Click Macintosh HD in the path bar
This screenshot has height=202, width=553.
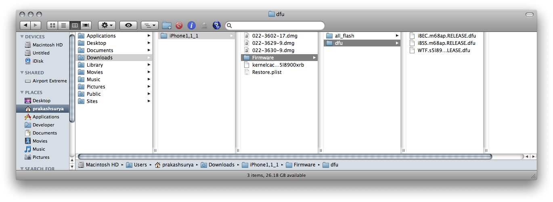98,164
